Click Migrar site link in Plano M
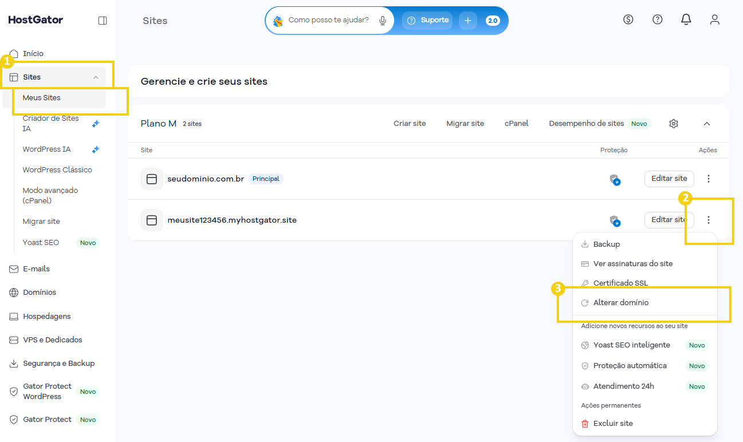743x442 pixels. [465, 124]
